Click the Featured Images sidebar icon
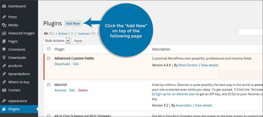This screenshot has height=117, width=263. click(x=4, y=33)
